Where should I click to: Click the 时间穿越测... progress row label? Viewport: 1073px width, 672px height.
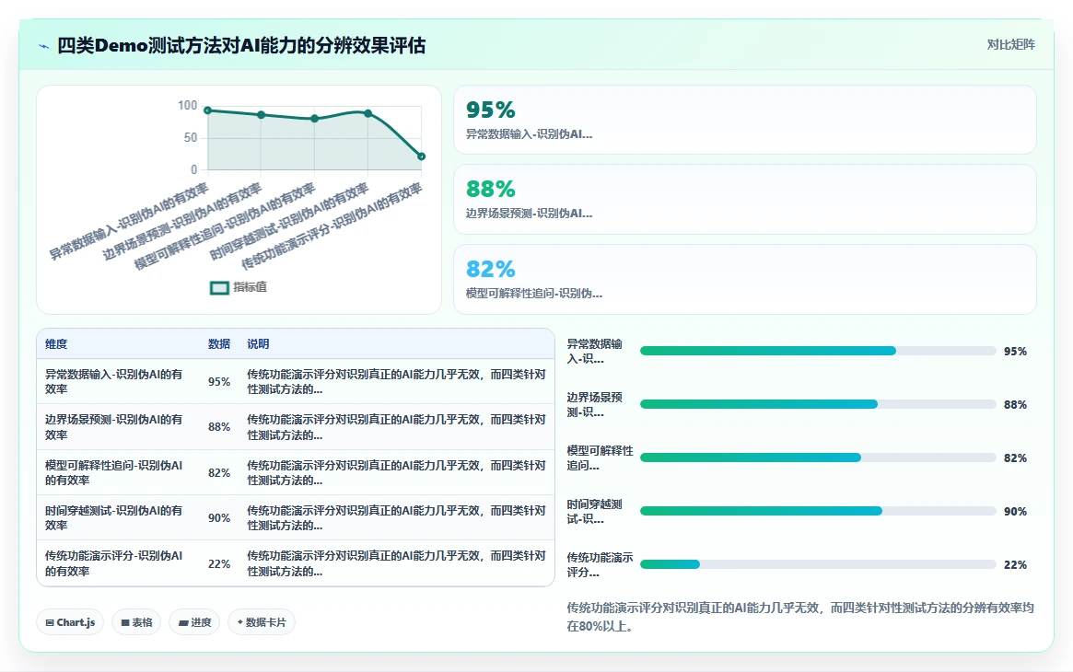click(x=595, y=511)
